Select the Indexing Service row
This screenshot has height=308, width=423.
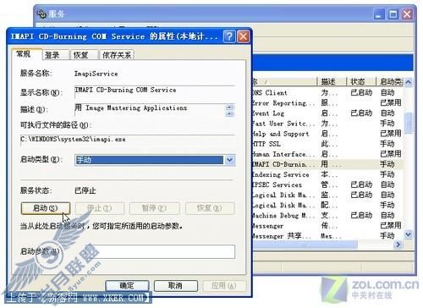327,174
